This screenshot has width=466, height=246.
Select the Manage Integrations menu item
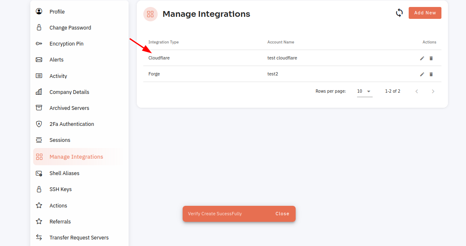point(79,157)
